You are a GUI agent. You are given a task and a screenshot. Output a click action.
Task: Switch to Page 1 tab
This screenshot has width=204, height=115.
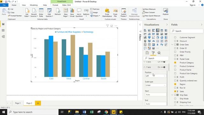click(18, 103)
